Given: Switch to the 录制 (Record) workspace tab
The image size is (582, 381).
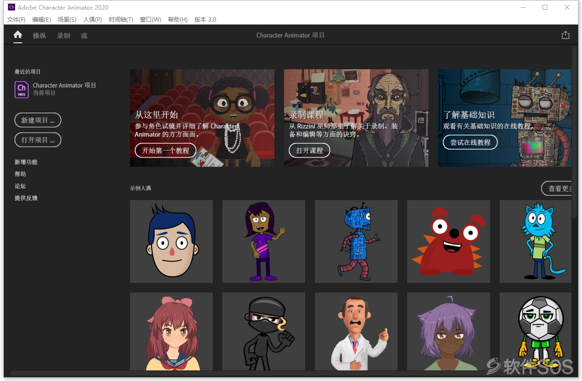Looking at the screenshot, I should pyautogui.click(x=64, y=36).
